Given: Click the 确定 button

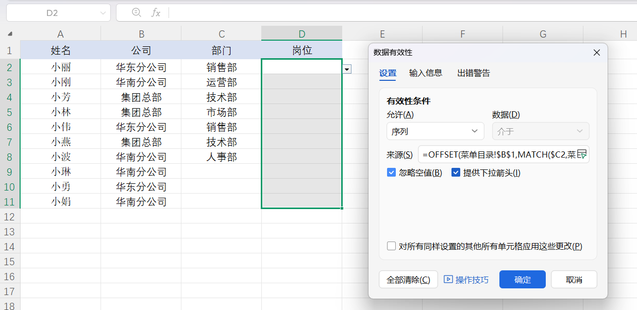Looking at the screenshot, I should 522,279.
